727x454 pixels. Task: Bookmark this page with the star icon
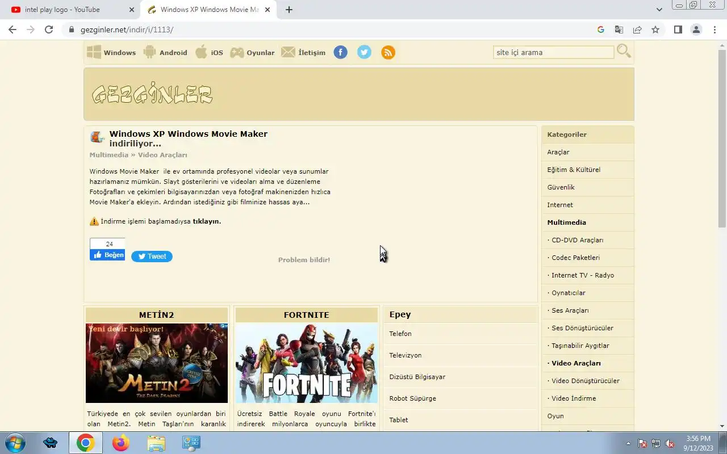(655, 30)
